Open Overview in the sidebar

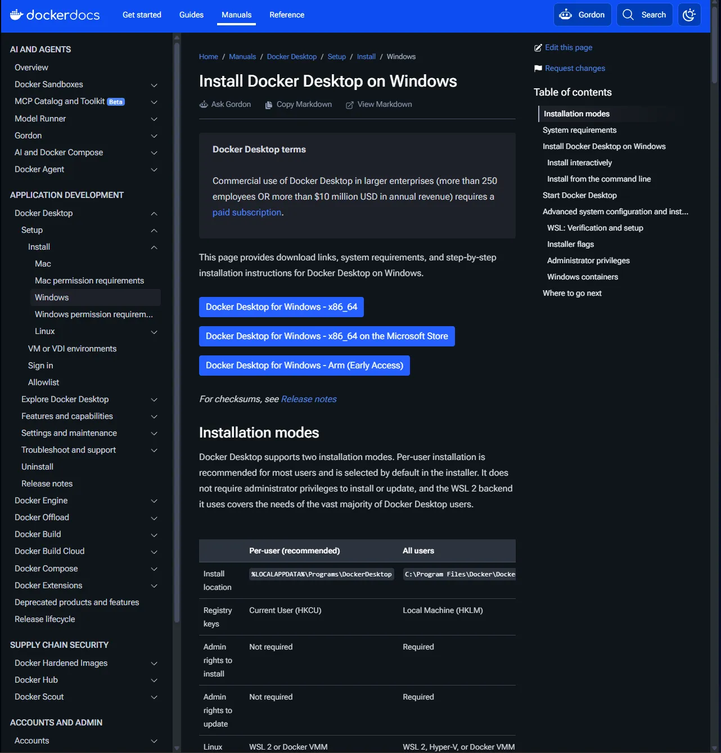tap(31, 67)
